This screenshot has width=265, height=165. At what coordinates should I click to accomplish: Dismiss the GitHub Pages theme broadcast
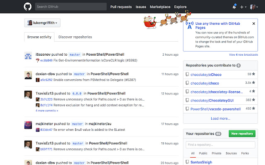pos(254,24)
